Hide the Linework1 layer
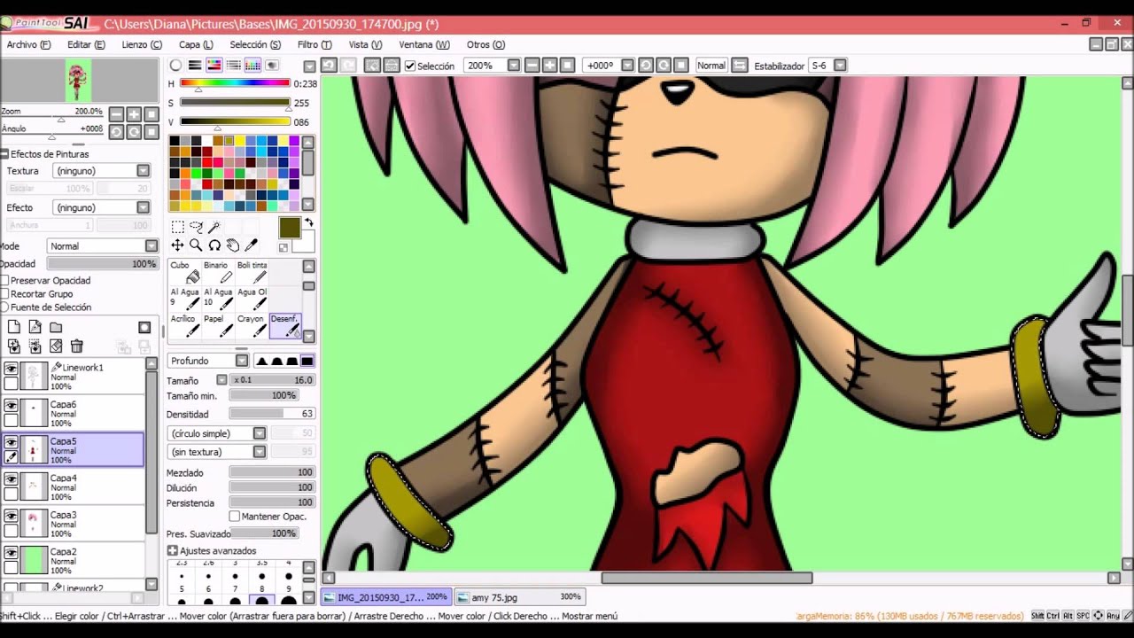The height and width of the screenshot is (638, 1134). point(11,369)
